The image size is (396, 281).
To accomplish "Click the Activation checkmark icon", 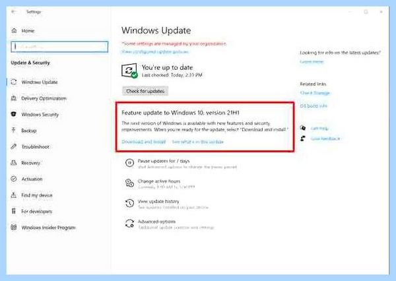I will [14, 179].
